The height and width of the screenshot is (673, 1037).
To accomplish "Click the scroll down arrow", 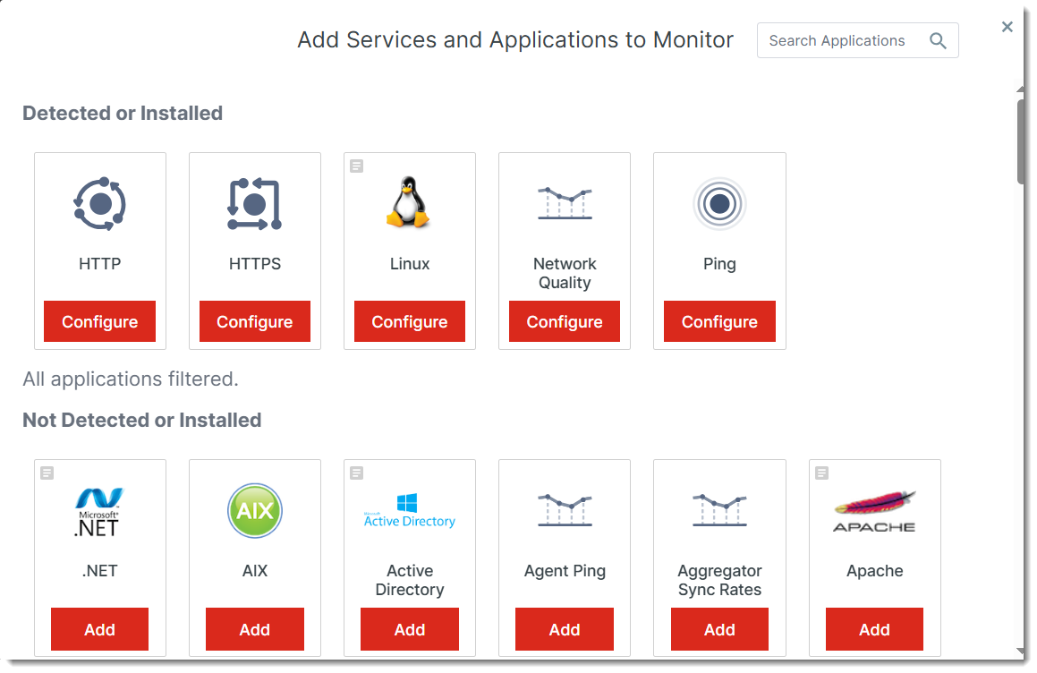I will point(1021,651).
